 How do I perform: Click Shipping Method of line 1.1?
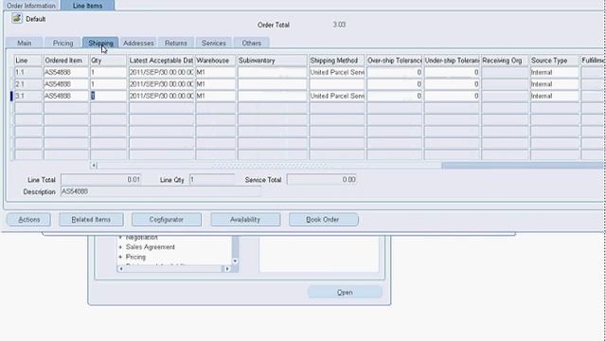tap(337, 72)
